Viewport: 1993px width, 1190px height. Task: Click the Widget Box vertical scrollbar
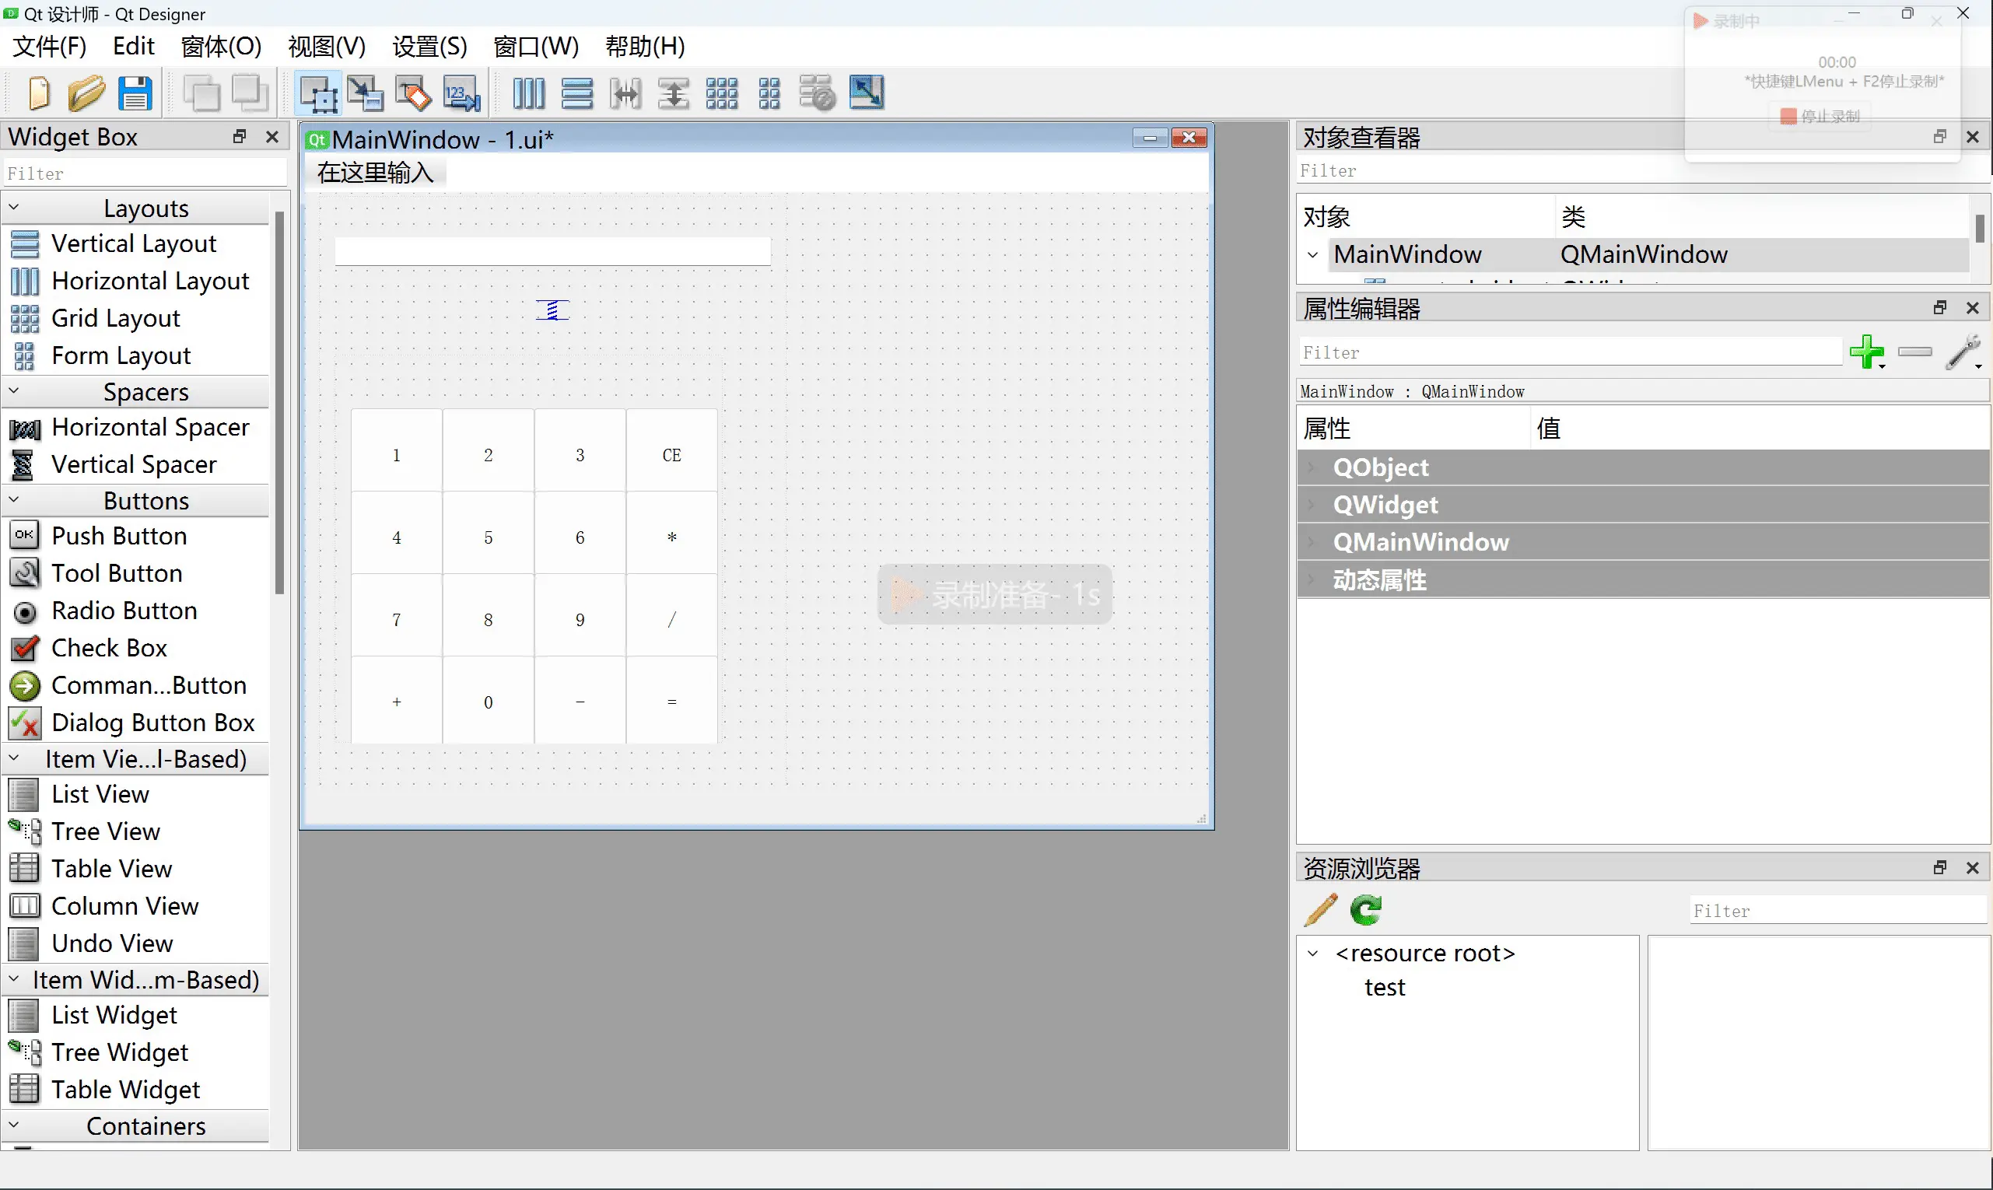(279, 403)
